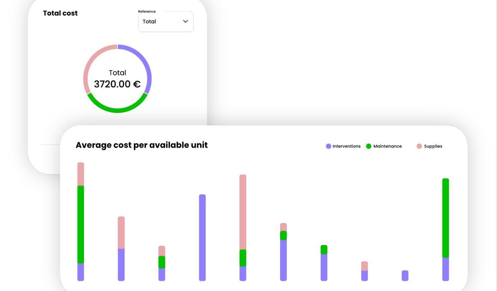Click the Total cost card title

(x=60, y=13)
